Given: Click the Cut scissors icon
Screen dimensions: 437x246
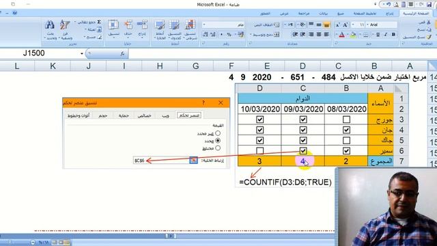Looking at the screenshot, I should [x=429, y=22].
